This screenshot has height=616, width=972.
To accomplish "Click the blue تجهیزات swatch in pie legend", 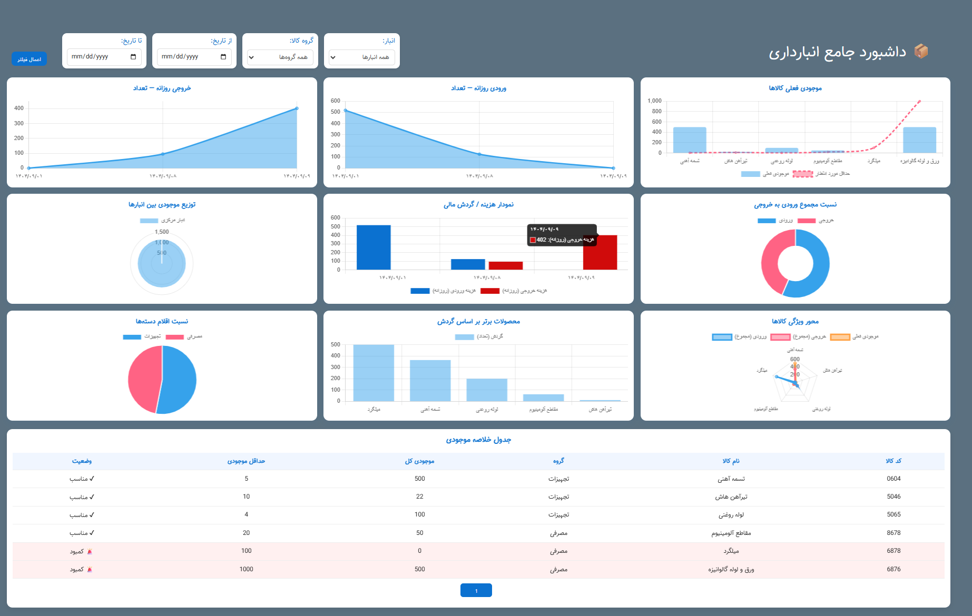I will [x=132, y=337].
